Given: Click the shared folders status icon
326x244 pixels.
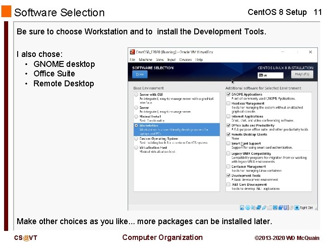Looking at the screenshot, I should click(x=270, y=208).
